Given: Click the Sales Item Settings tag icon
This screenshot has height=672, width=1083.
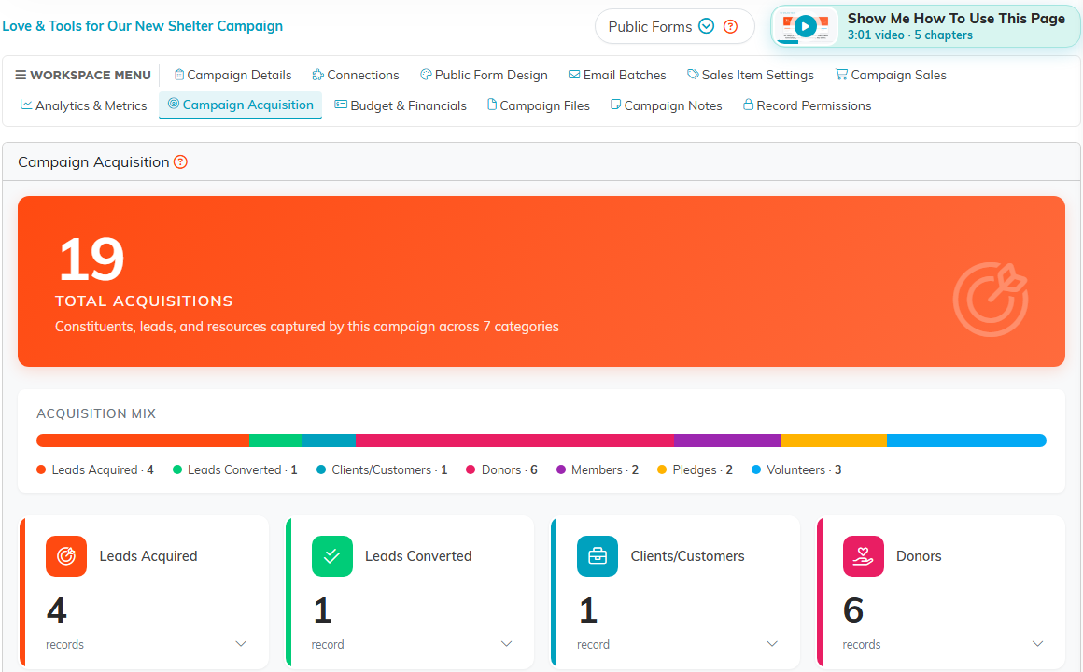Looking at the screenshot, I should (693, 75).
